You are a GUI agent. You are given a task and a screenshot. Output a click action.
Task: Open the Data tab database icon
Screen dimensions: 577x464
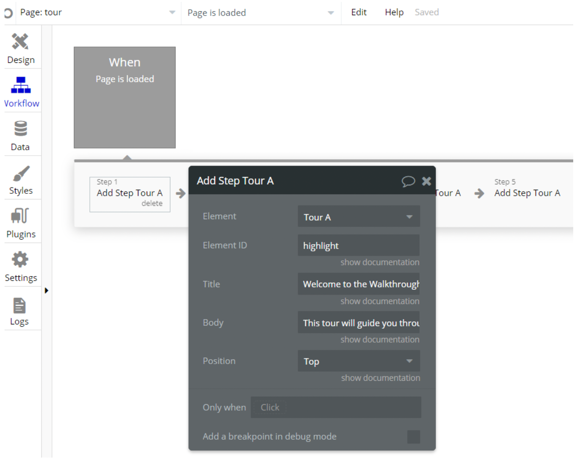tap(20, 129)
